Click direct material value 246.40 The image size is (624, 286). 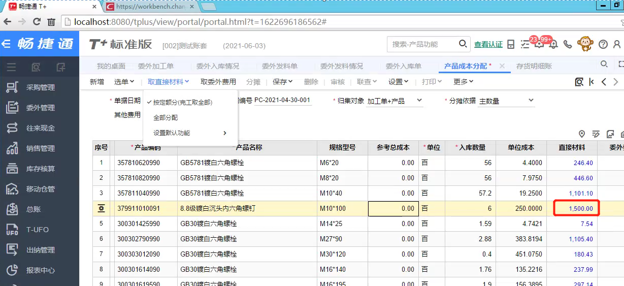tap(583, 163)
